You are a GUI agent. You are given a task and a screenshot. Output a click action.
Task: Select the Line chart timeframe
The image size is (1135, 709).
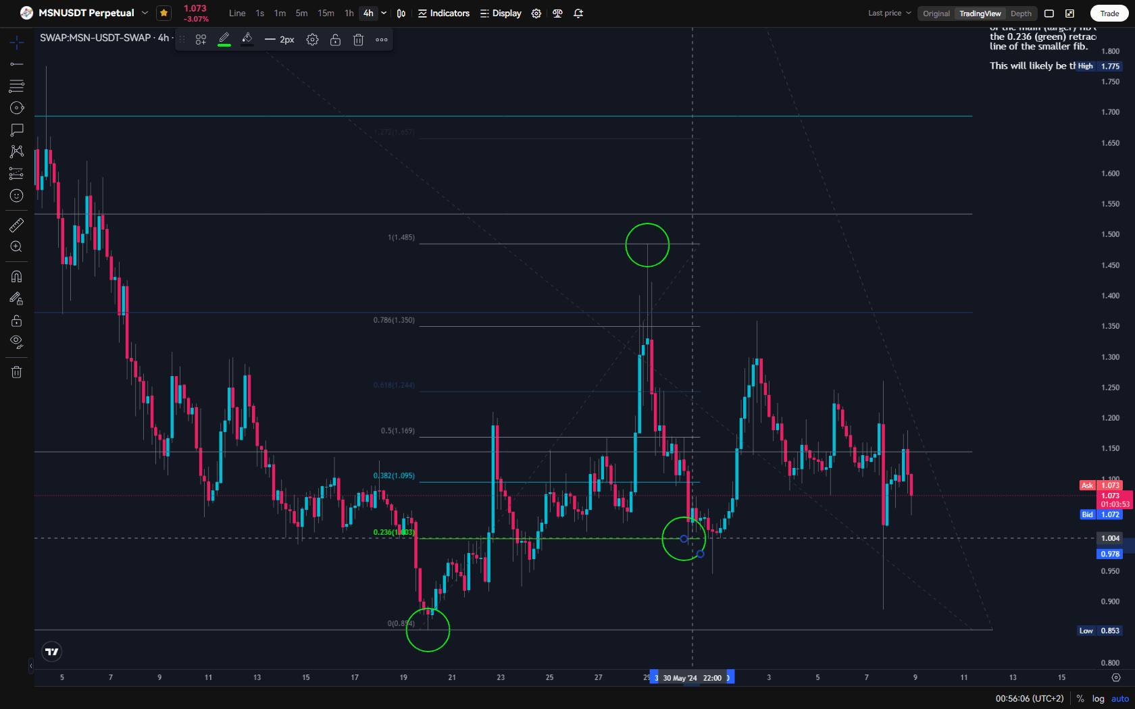237,14
